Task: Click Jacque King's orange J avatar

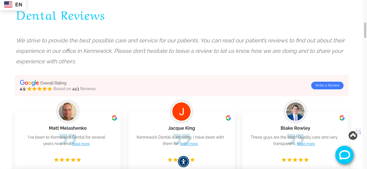Action: 181,112
